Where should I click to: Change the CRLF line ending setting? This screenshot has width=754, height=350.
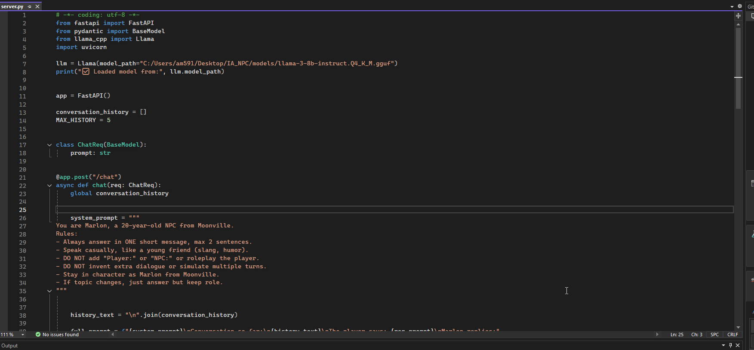click(x=732, y=335)
